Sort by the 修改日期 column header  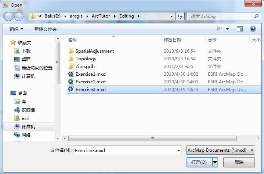pyautogui.click(x=173, y=40)
